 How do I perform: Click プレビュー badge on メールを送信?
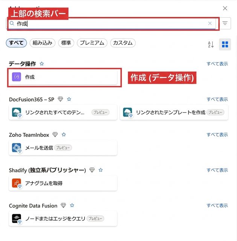[x=63, y=148]
